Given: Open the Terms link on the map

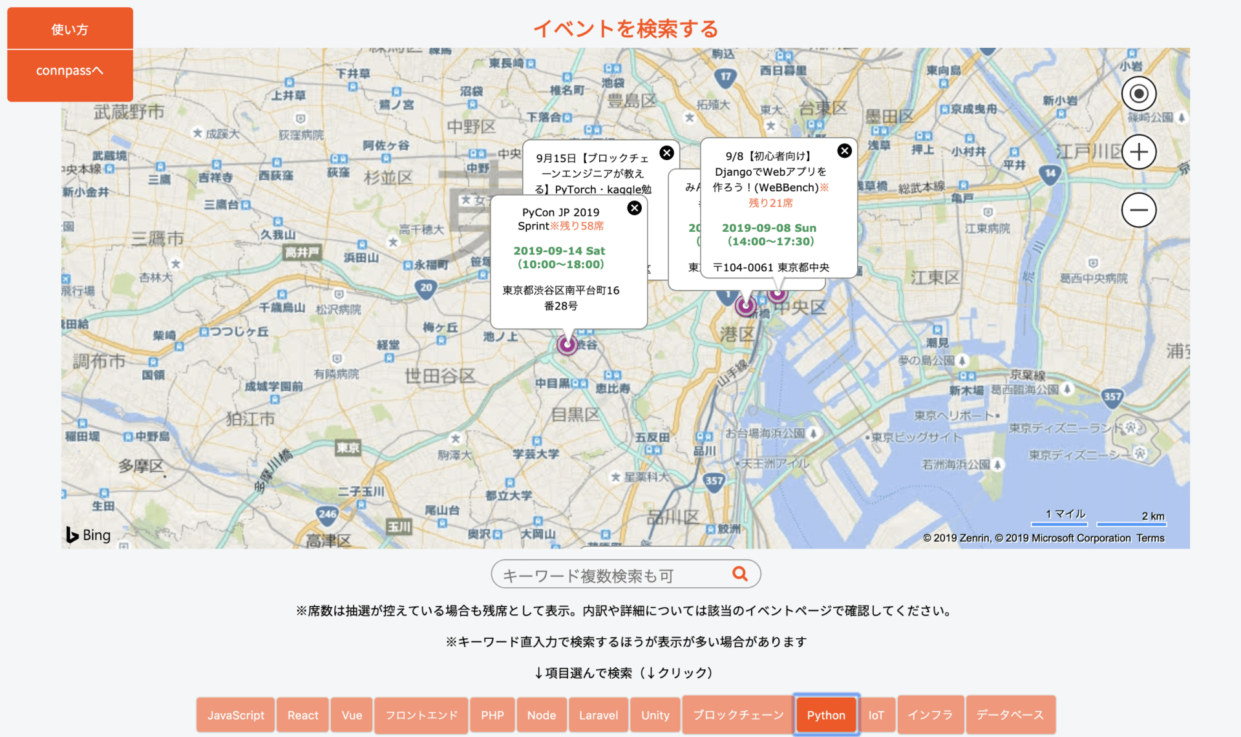Looking at the screenshot, I should point(1150,538).
